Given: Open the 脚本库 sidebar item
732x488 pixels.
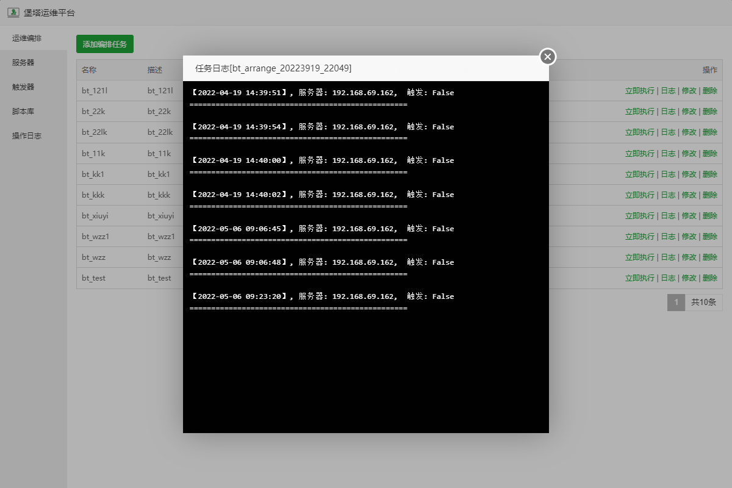Looking at the screenshot, I should point(23,111).
